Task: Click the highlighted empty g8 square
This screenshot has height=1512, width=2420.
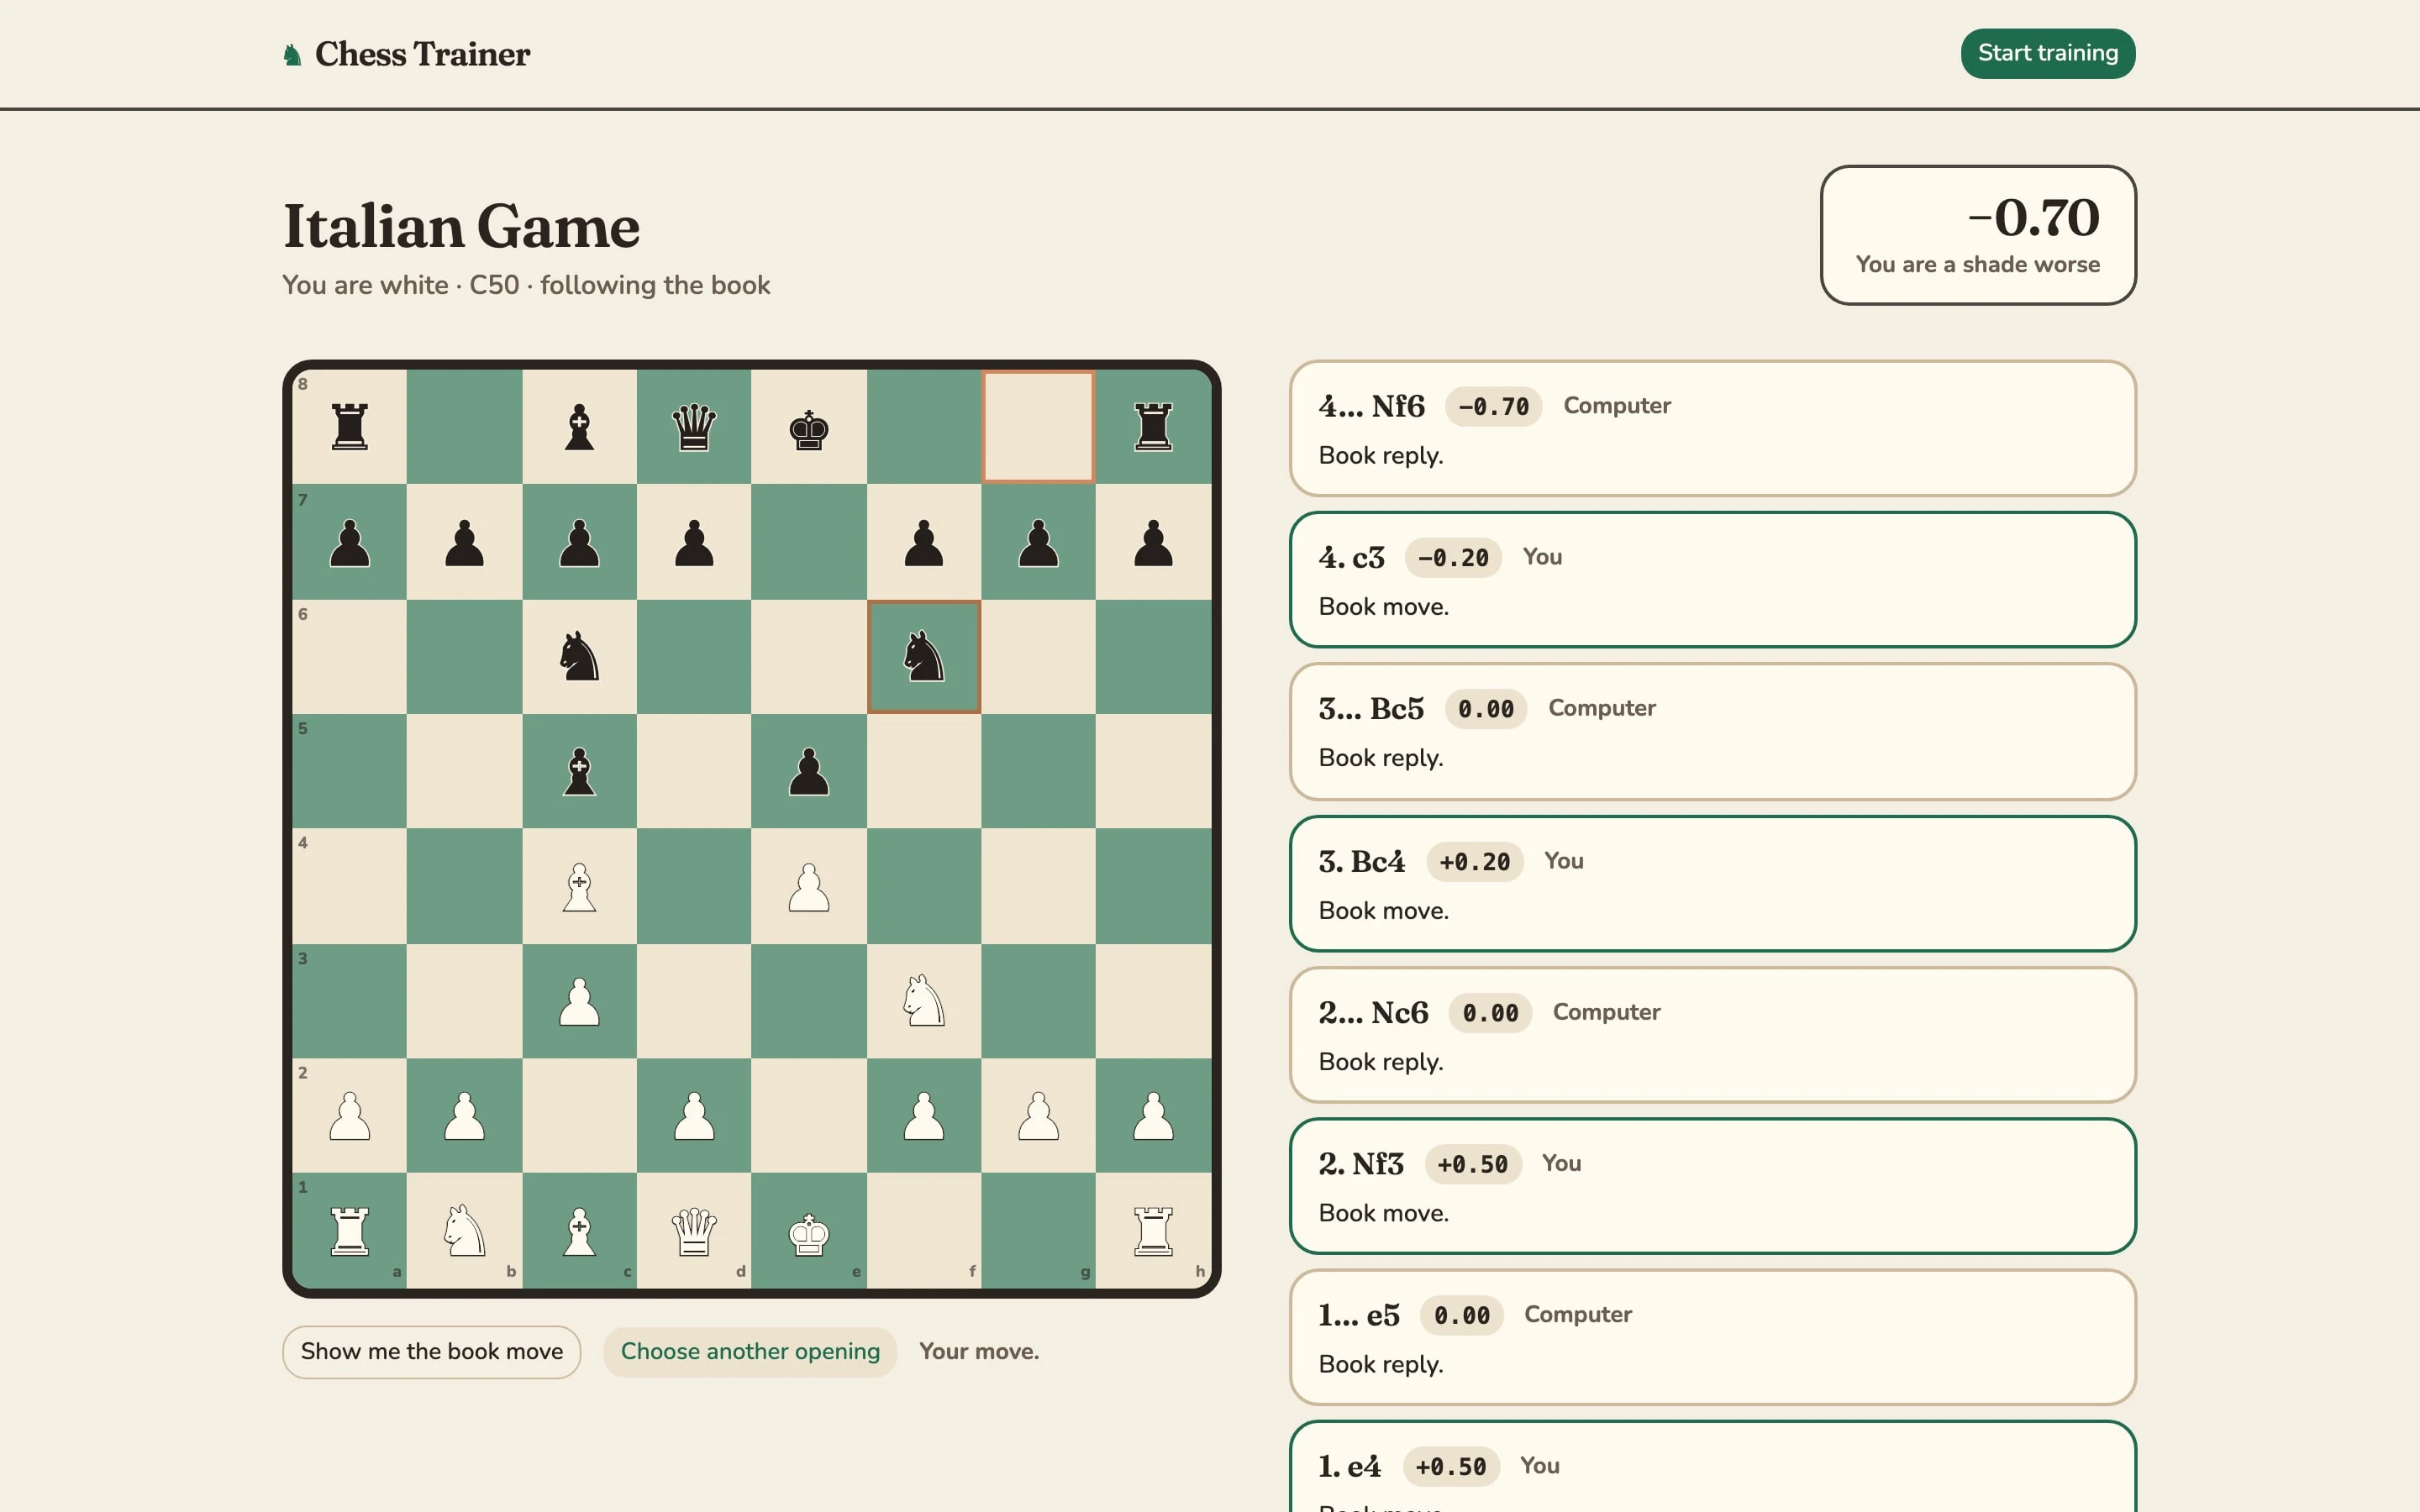Action: click(1038, 427)
